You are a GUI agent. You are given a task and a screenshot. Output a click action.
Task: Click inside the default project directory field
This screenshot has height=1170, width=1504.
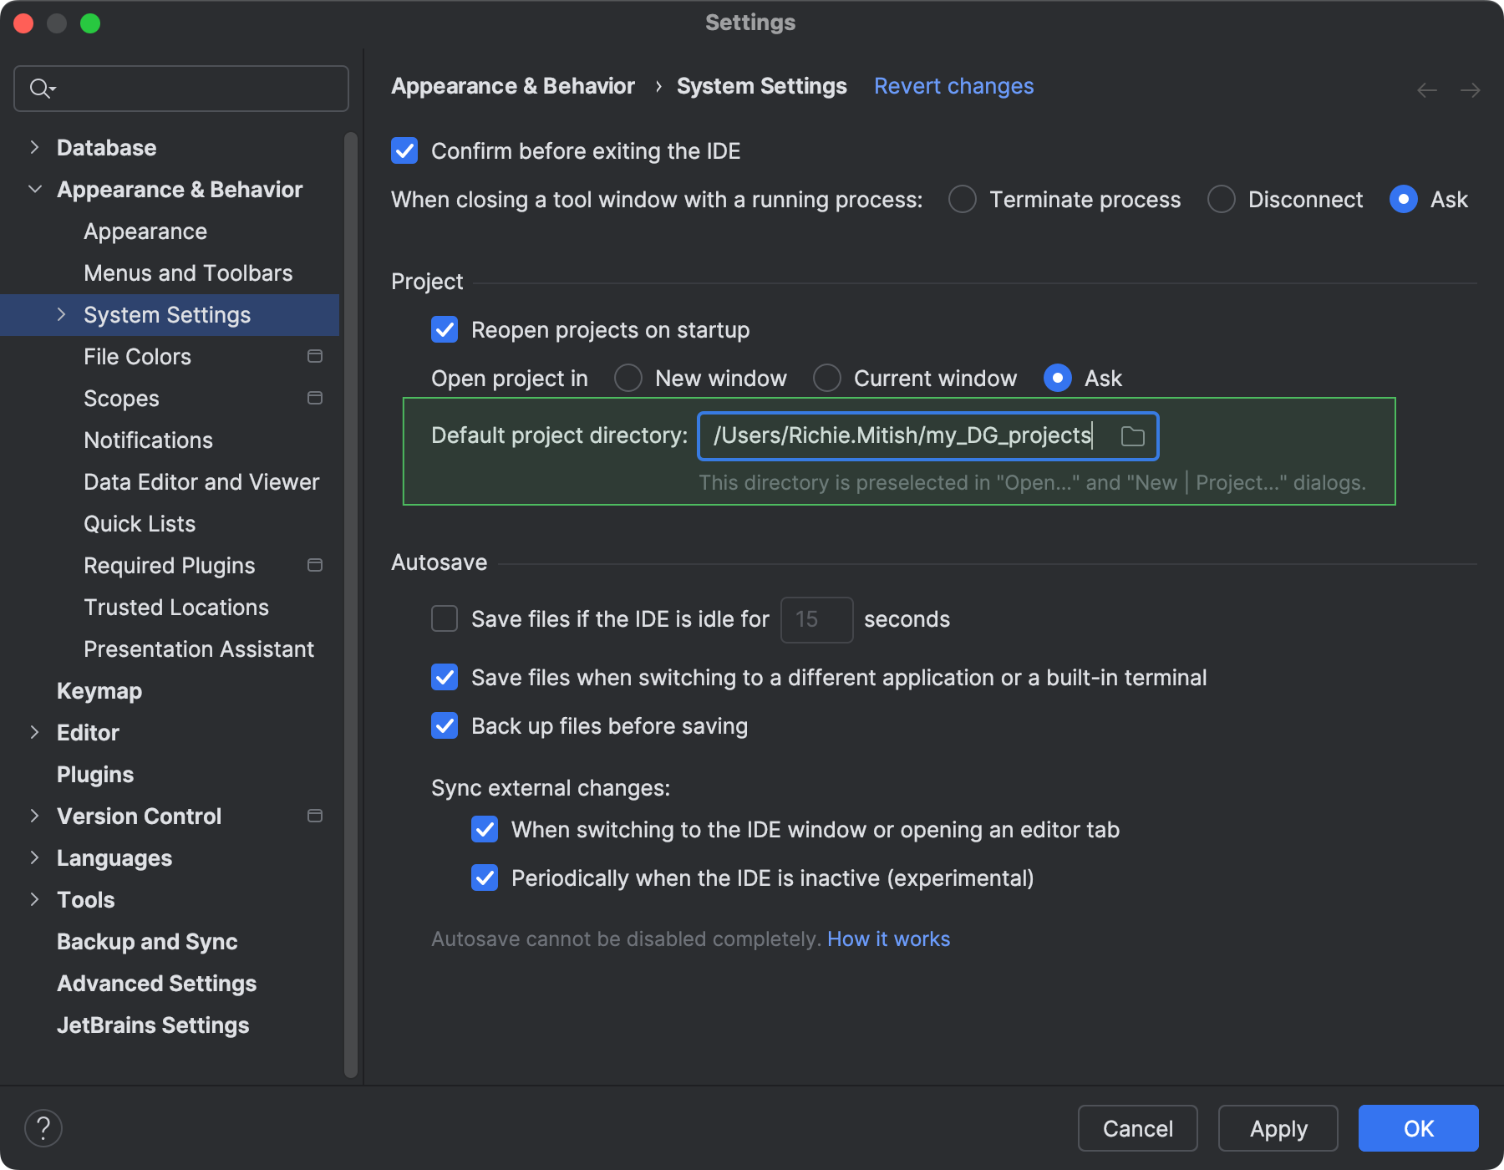click(x=902, y=435)
